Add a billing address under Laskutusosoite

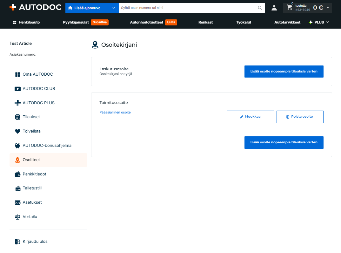point(284,72)
